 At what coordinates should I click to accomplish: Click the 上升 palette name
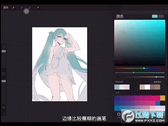(117, 93)
